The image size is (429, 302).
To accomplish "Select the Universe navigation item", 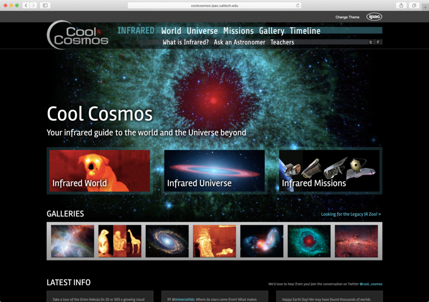I will click(202, 31).
